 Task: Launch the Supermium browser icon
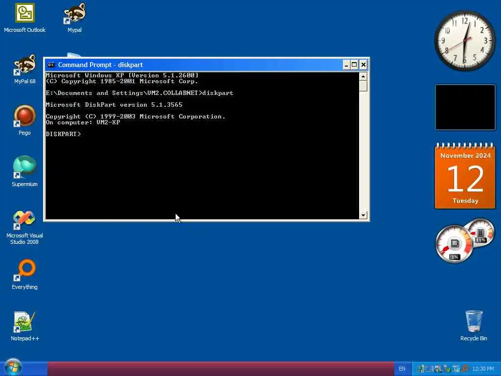[x=24, y=172]
